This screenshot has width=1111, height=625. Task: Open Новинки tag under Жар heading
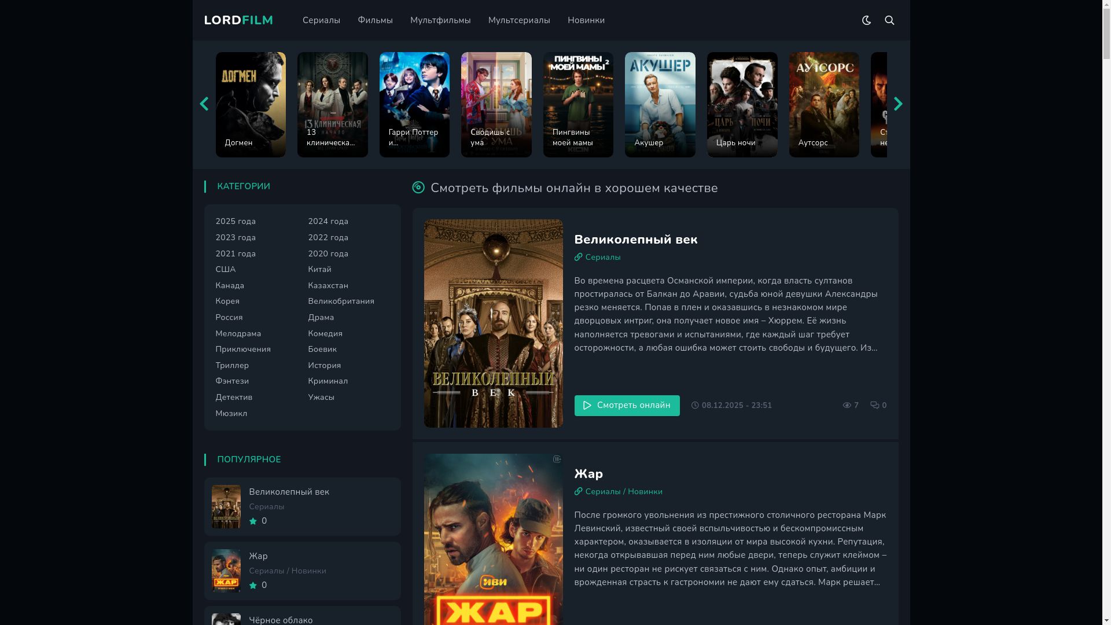[645, 492]
